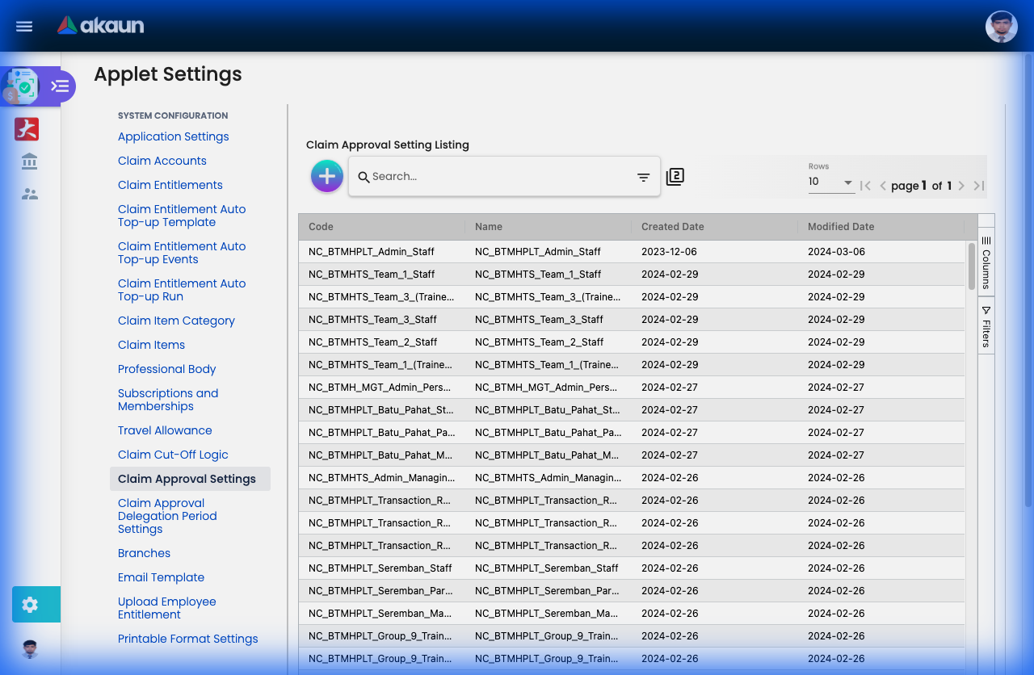The image size is (1034, 675).
Task: Open the Rows per page dropdown
Action: 831,182
